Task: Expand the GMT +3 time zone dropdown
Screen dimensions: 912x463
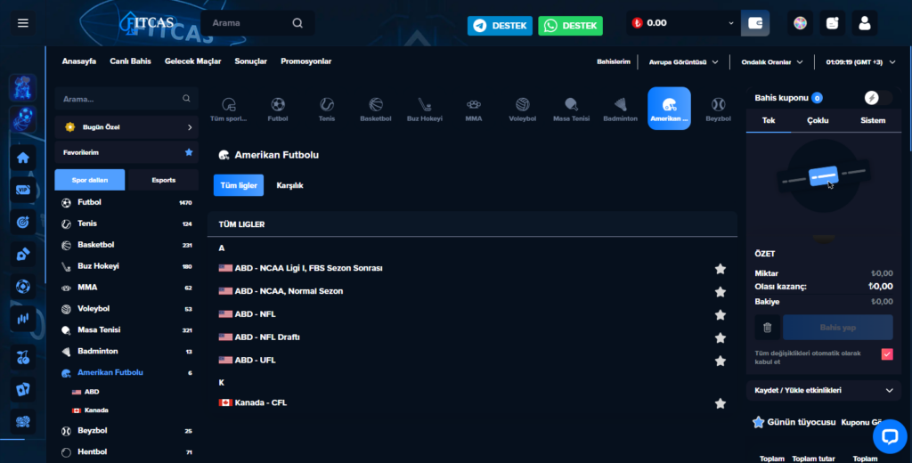Action: [861, 61]
